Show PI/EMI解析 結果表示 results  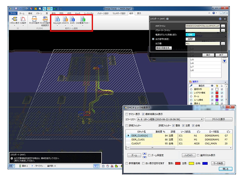pos(45,21)
